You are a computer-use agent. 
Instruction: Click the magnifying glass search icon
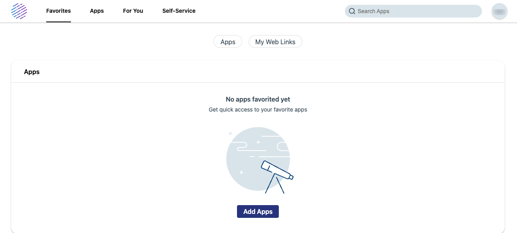(x=352, y=11)
